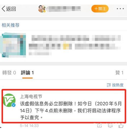Show the 贊 1 likes tab
The height and width of the screenshot is (129, 127).
pyautogui.click(x=119, y=73)
